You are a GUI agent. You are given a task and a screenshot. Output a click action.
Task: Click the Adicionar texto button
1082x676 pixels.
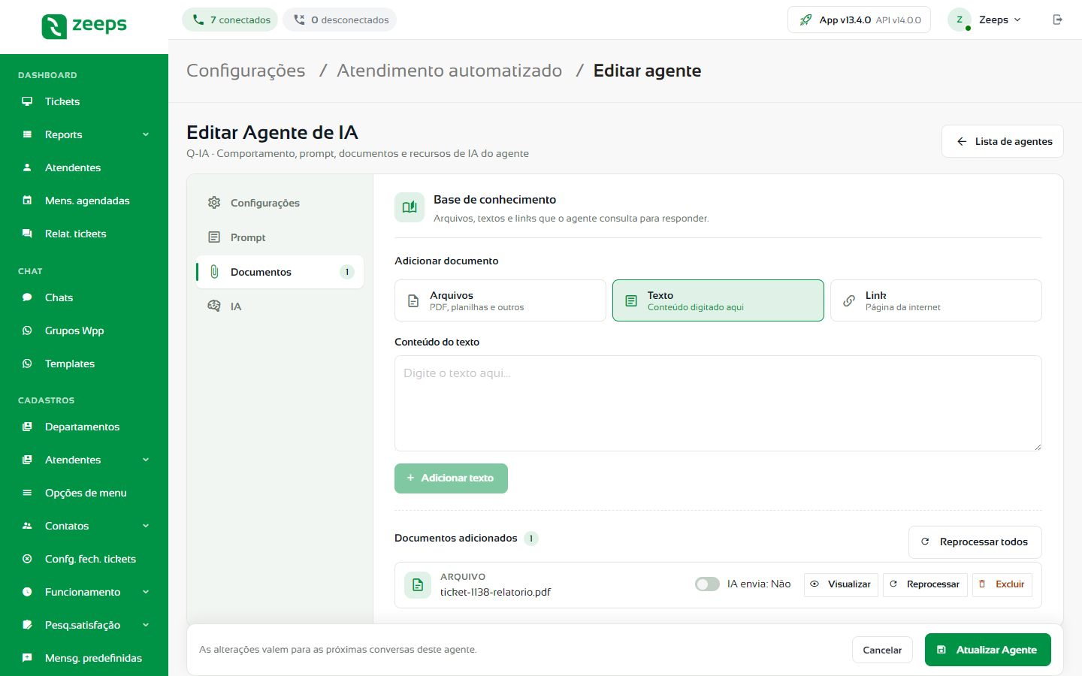[451, 478]
